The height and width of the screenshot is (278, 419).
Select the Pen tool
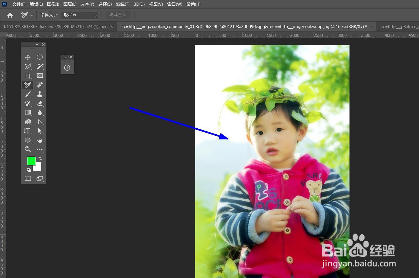[40, 122]
